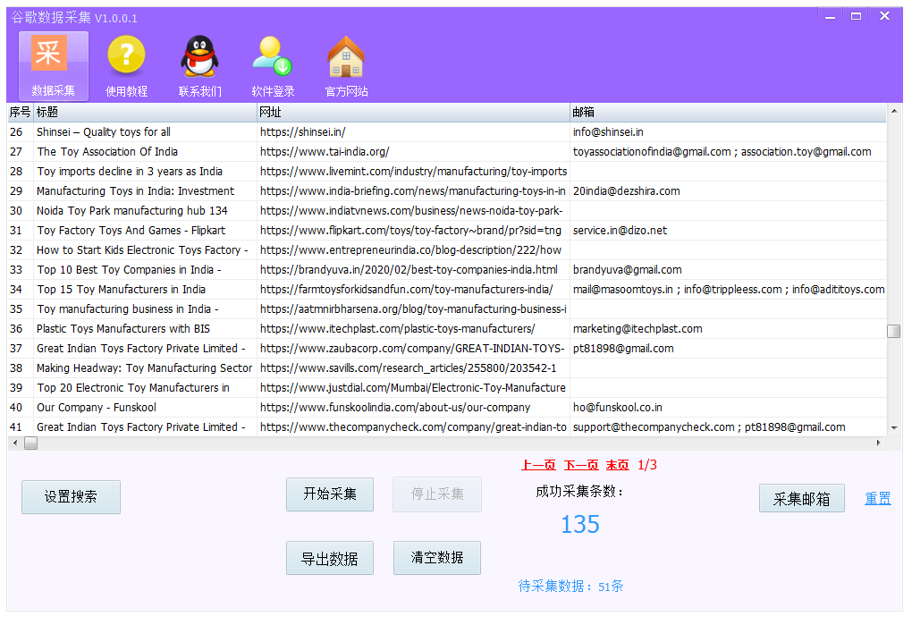Screen dimensions: 912x625
Task: Click the 导出数据 button
Action: point(330,559)
